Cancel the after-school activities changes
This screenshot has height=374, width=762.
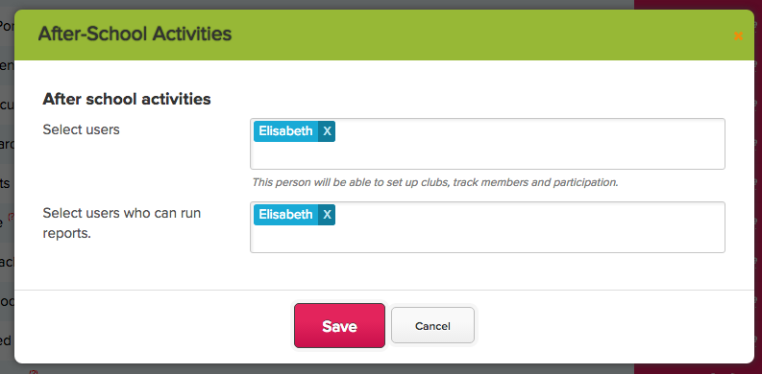coord(432,326)
